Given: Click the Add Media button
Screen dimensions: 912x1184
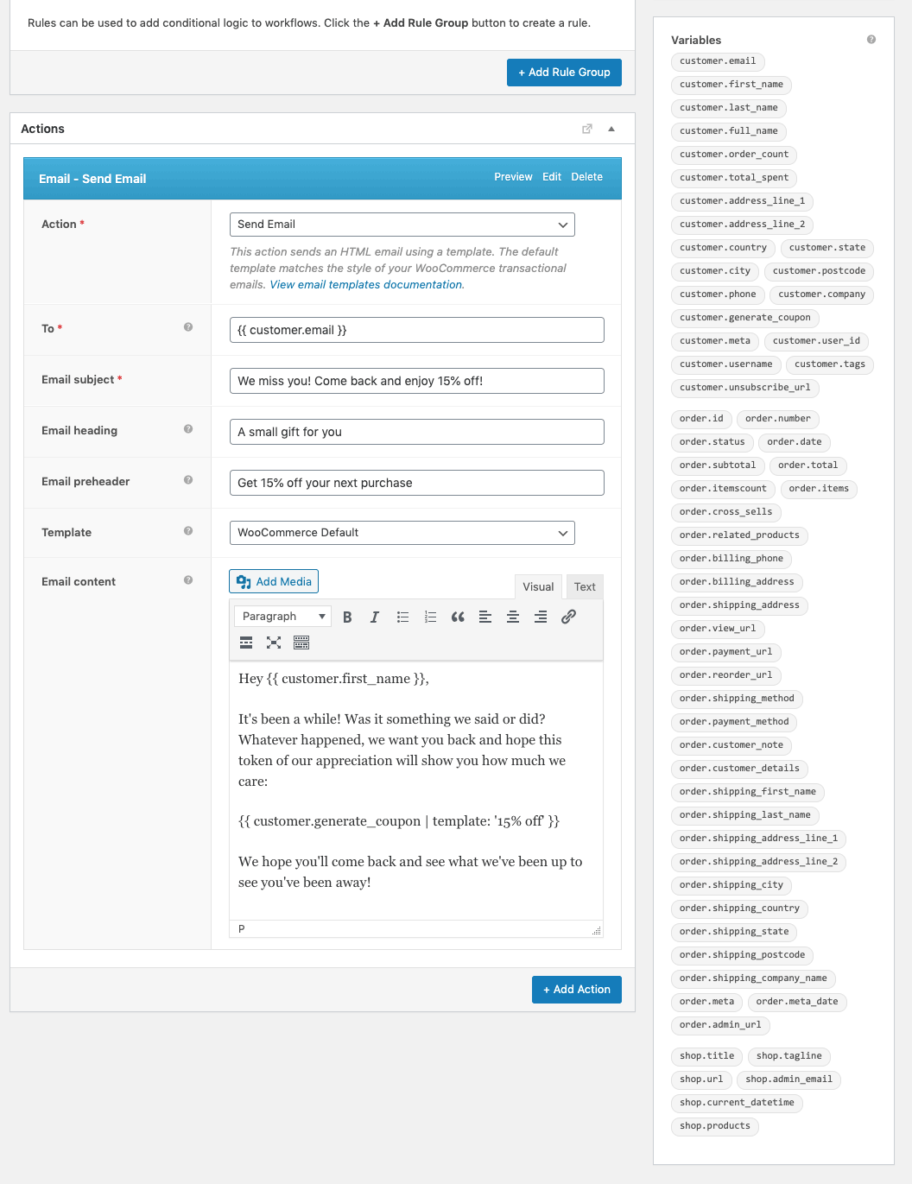Looking at the screenshot, I should point(274,581).
